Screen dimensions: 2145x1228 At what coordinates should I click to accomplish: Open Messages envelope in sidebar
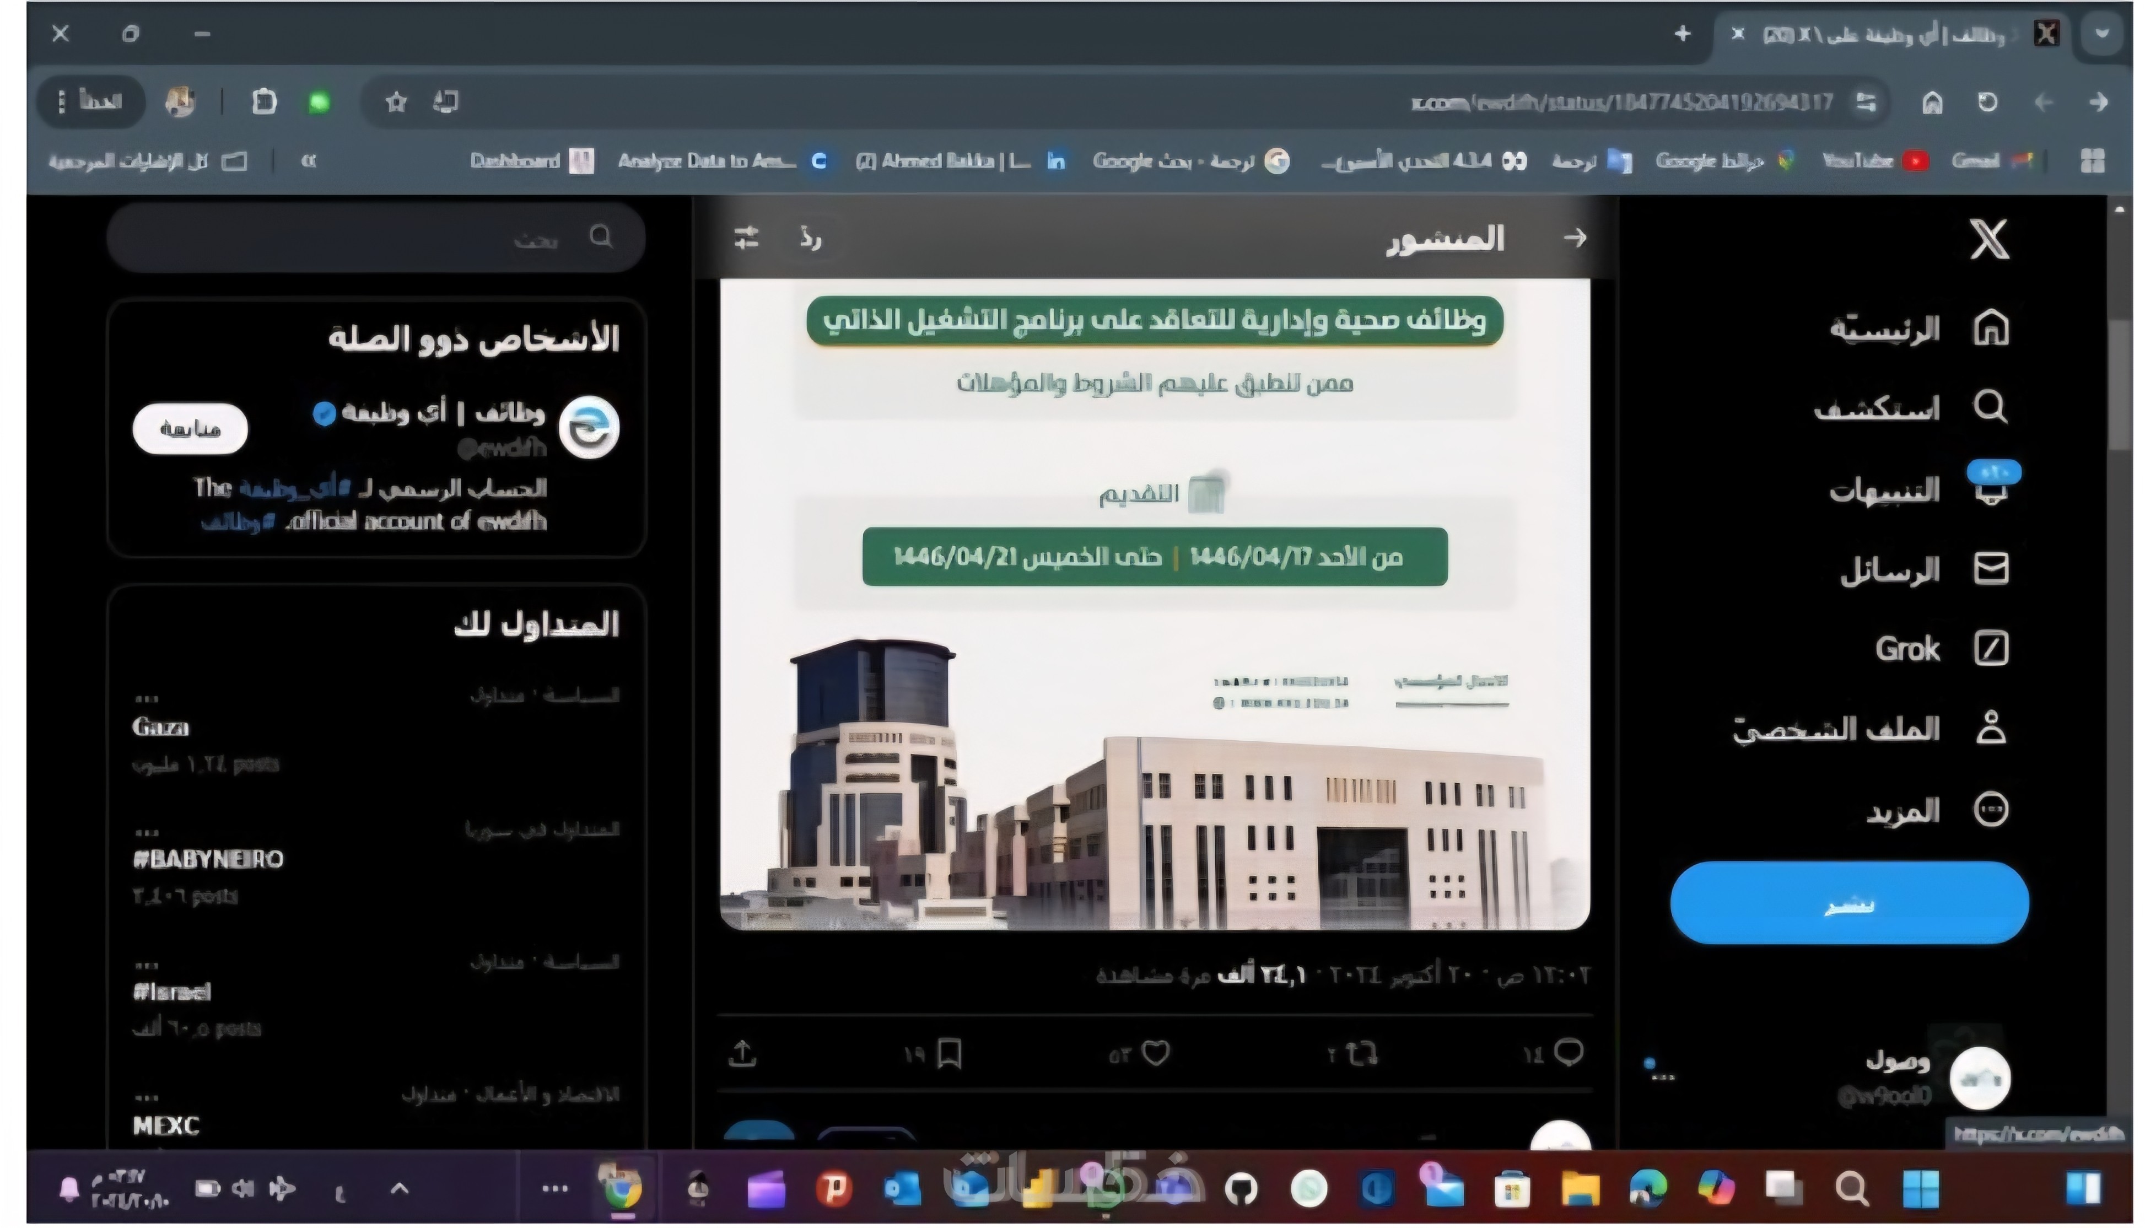[x=1991, y=569]
